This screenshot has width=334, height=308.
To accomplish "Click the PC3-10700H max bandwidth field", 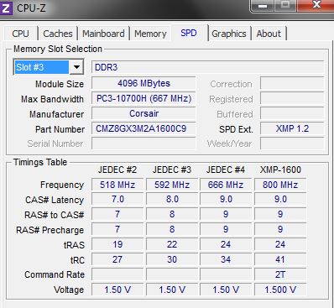I will pyautogui.click(x=144, y=98).
